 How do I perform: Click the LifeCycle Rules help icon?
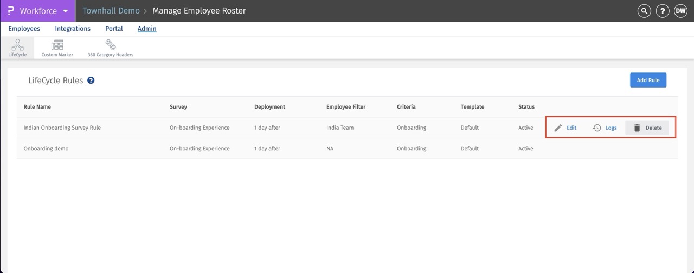point(91,81)
